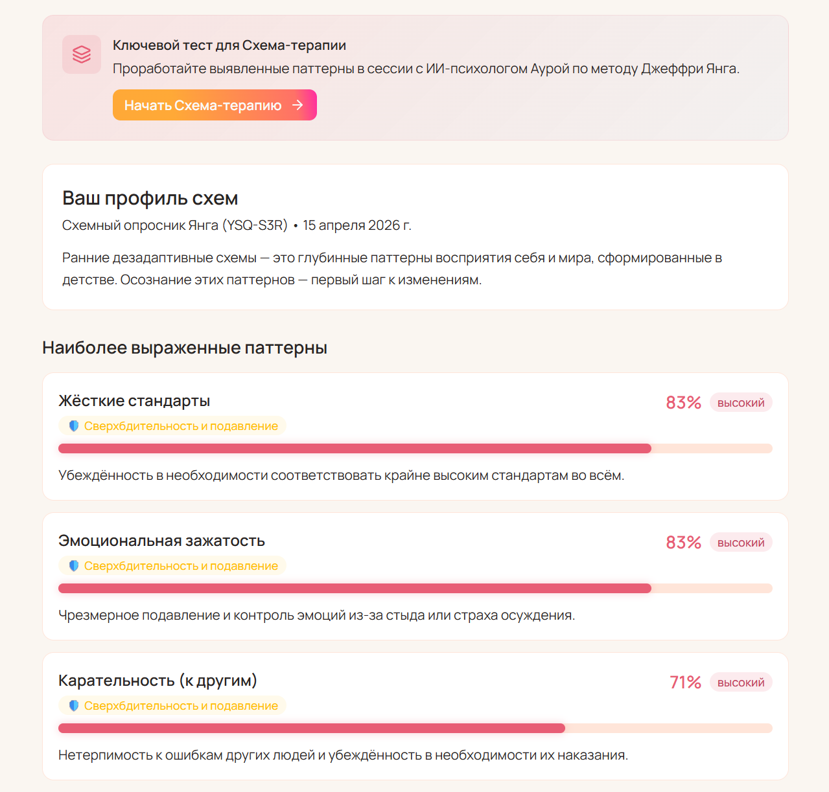
Task: Open the Карательность (к другим) pattern title
Action: click(158, 681)
